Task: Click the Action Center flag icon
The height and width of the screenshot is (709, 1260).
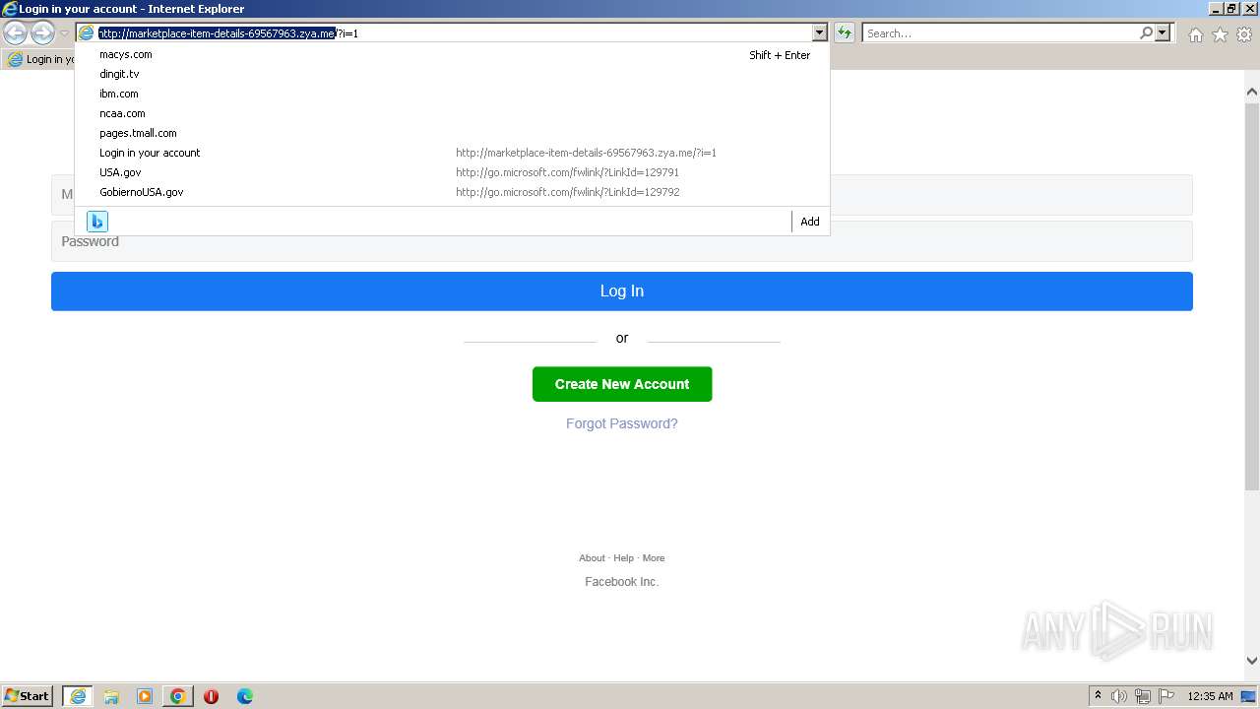Action: coord(1166,696)
